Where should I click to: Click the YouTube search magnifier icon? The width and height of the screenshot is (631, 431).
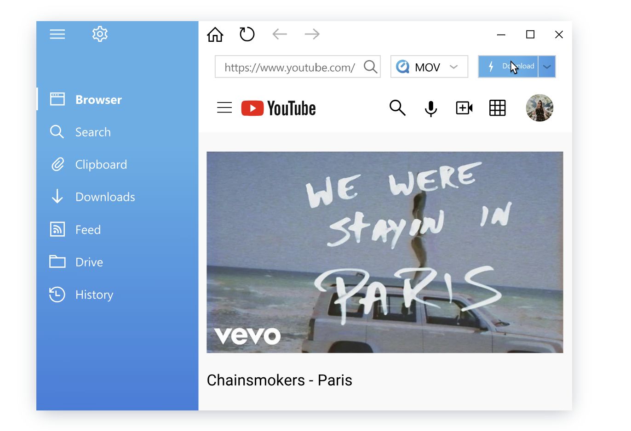point(397,108)
